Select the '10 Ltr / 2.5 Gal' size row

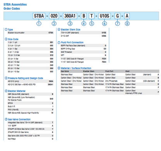click(x=31, y=55)
